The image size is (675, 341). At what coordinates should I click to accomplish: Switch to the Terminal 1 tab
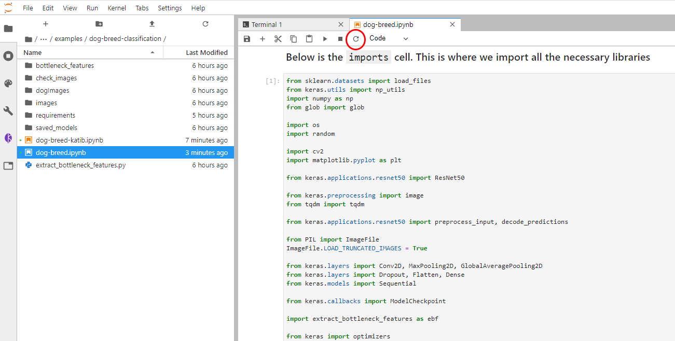tap(267, 24)
